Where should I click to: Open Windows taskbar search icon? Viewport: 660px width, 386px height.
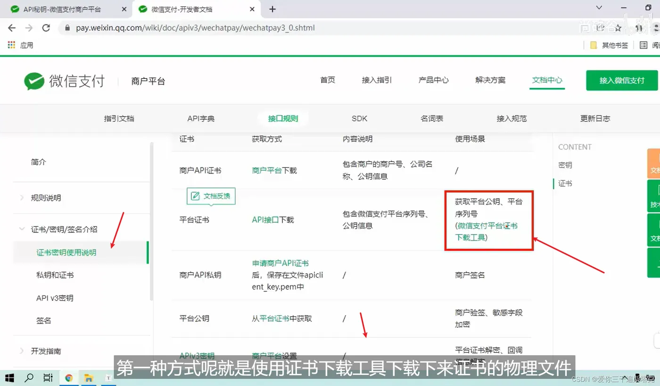[29, 378]
